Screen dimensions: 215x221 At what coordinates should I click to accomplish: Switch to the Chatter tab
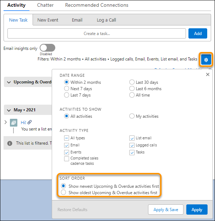pos(45,5)
